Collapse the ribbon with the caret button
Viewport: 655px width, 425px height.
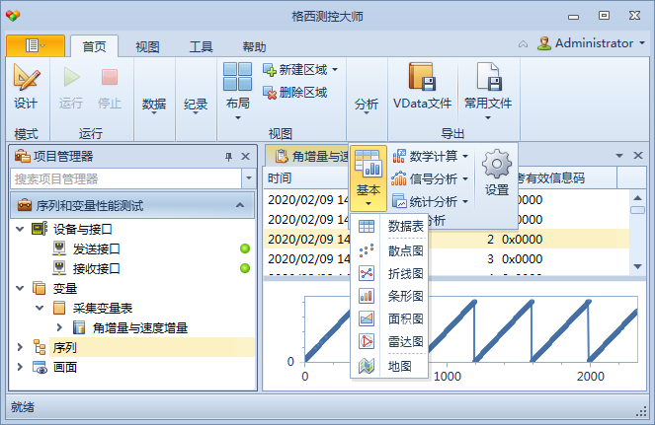tap(523, 43)
